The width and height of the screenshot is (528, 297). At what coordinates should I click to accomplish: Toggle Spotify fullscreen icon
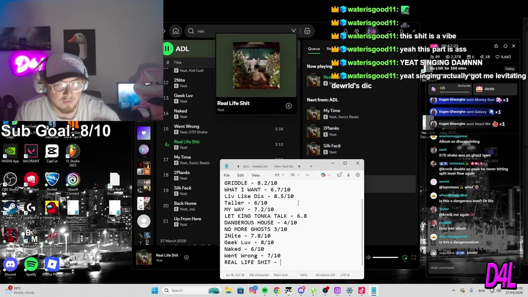coord(413,257)
